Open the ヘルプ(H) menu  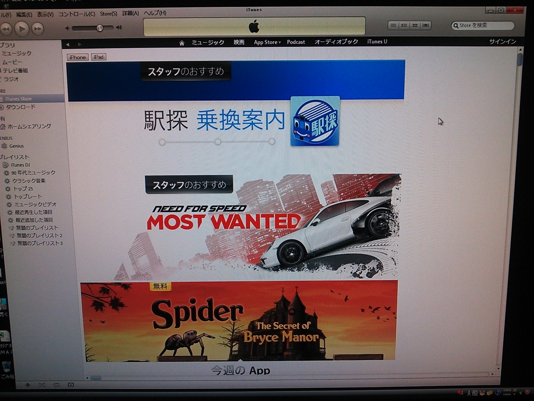(154, 13)
